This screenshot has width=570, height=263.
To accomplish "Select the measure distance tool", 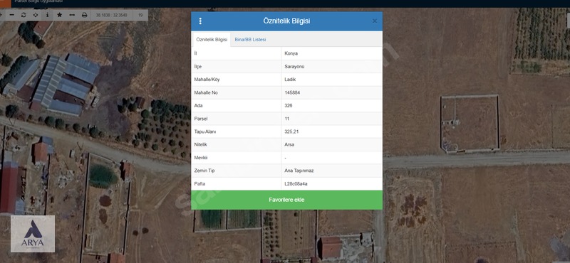I will point(72,15).
